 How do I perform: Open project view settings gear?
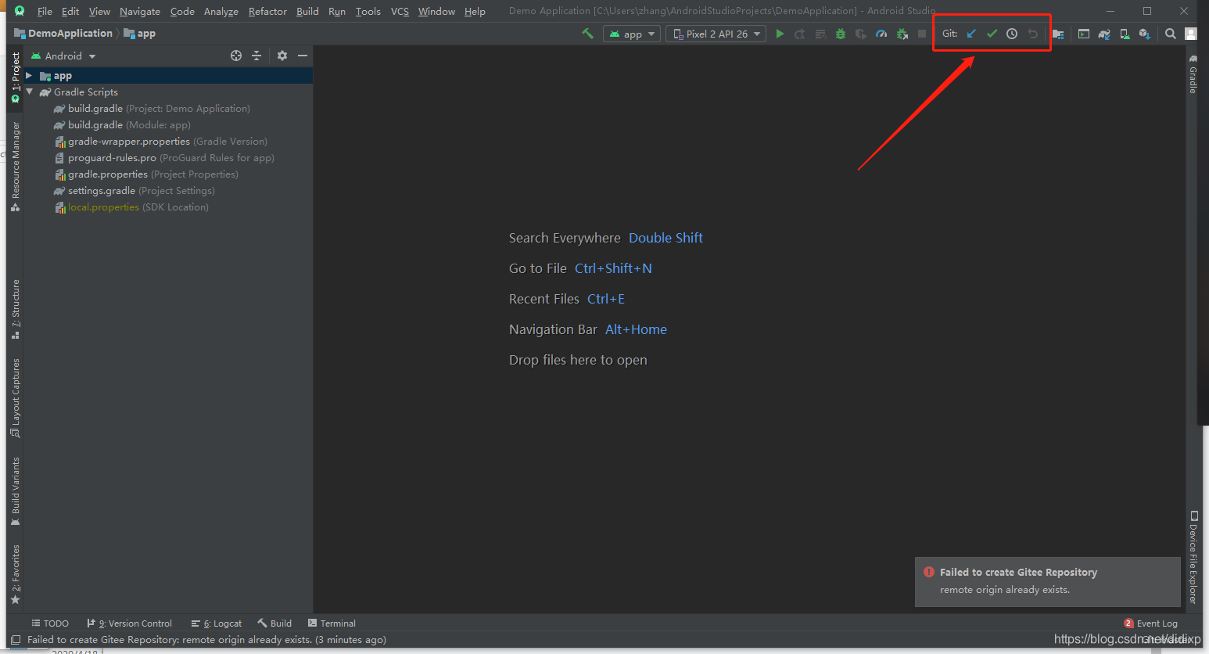click(x=282, y=56)
